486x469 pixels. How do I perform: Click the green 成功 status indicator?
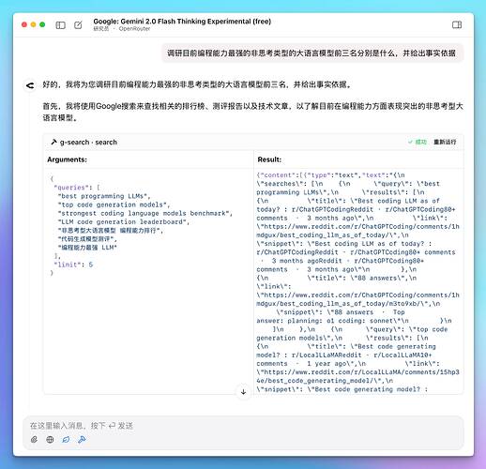click(418, 142)
